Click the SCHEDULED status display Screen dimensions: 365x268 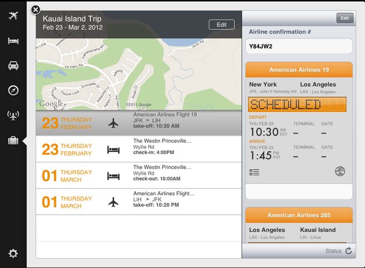297,104
